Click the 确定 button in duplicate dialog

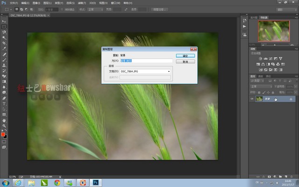185,56
